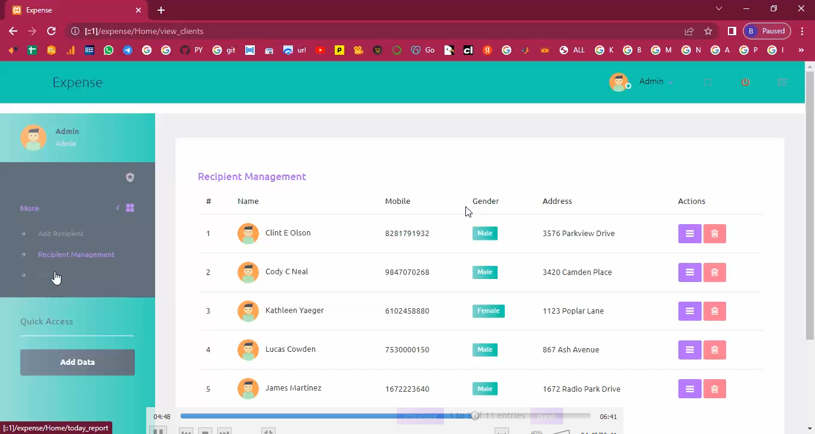Click the address bar URL field
Viewport: 815px width, 434px height.
(358, 31)
